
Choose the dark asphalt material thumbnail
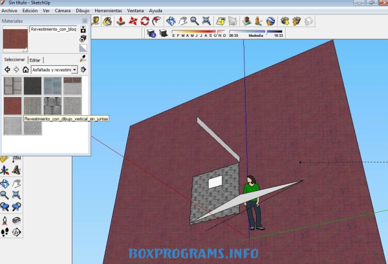point(32,85)
